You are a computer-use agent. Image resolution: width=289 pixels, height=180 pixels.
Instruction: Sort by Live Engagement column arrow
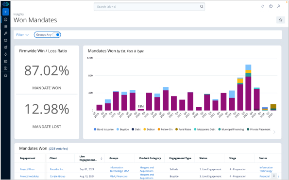[x=101, y=158]
